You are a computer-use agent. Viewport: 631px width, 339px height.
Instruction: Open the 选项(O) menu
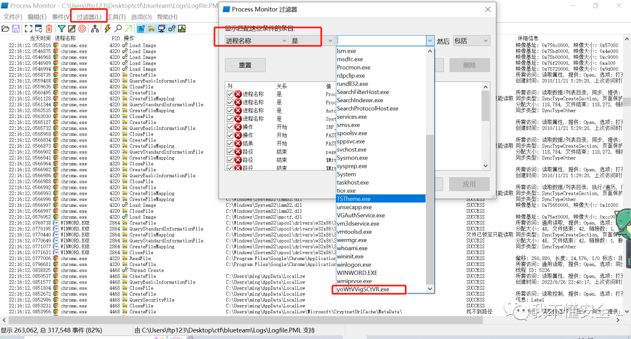click(141, 17)
